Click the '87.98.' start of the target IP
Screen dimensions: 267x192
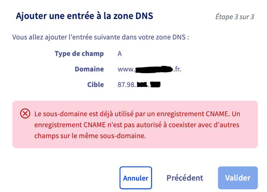coord(127,85)
